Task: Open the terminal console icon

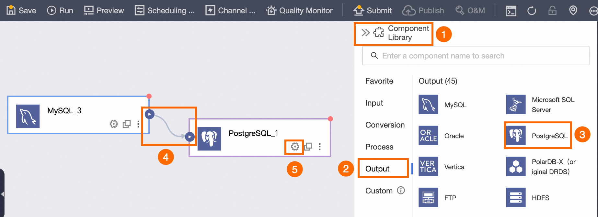Action: pyautogui.click(x=511, y=11)
